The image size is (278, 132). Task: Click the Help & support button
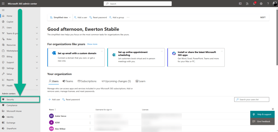coord(262,114)
